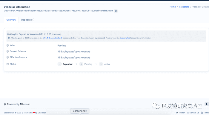The height and width of the screenshot is (115, 209).
Task: Click the Ethereum diamond logo icon
Action: coord(5,104)
